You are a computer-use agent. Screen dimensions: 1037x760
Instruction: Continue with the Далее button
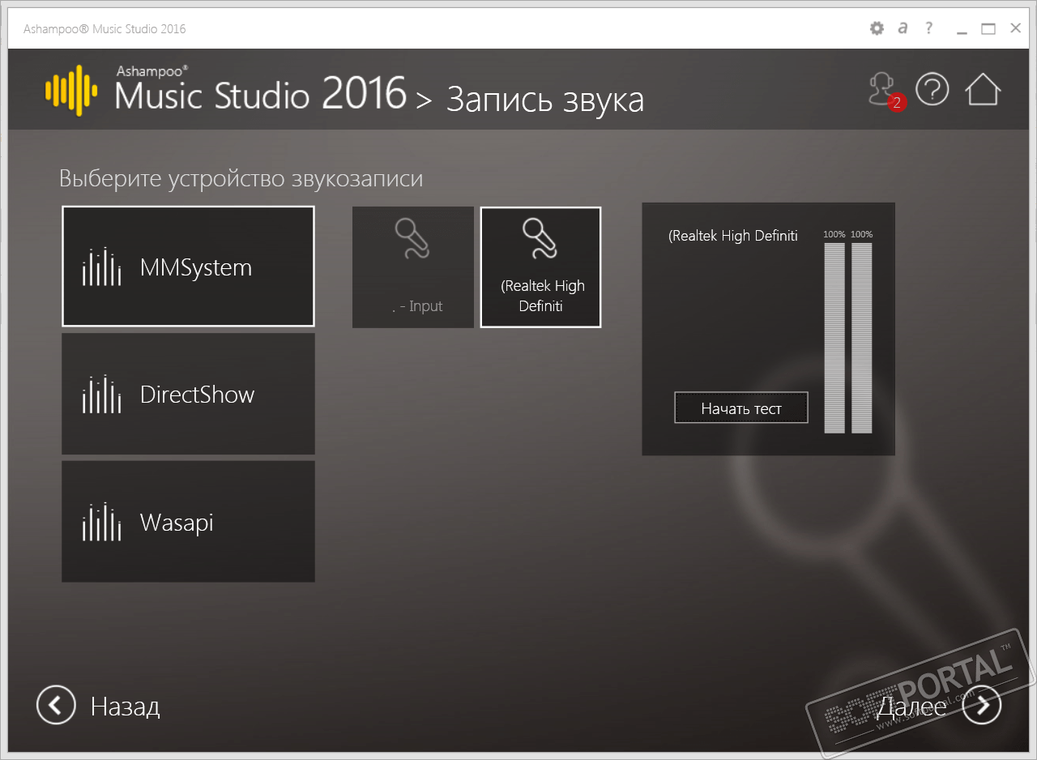click(x=939, y=706)
